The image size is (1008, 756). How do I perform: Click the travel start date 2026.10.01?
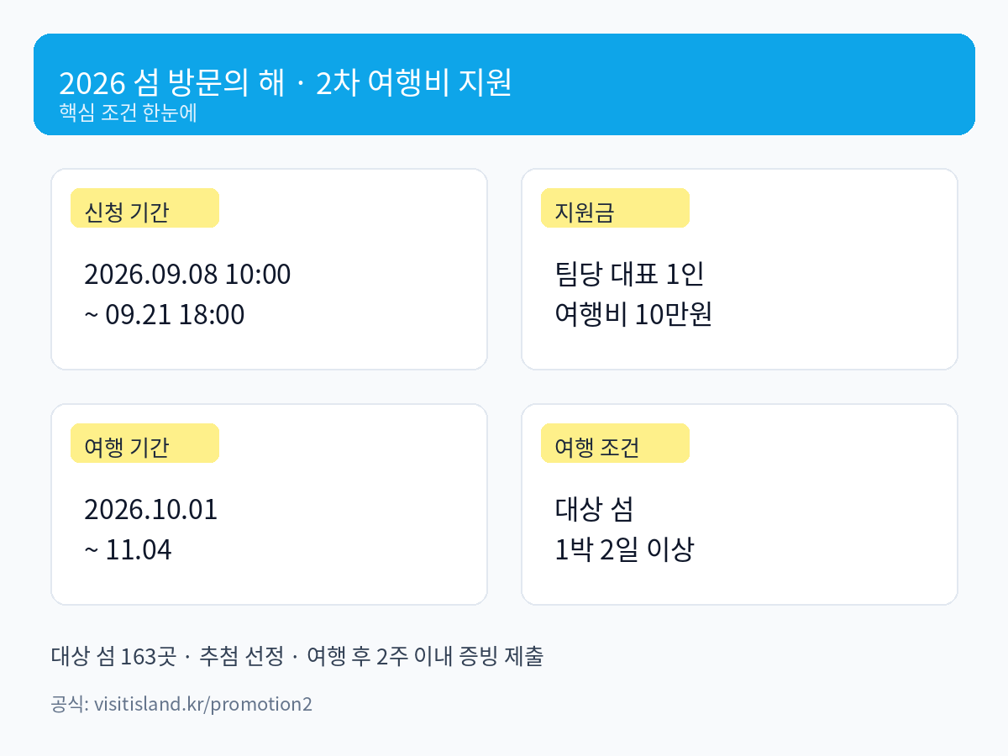point(151,509)
